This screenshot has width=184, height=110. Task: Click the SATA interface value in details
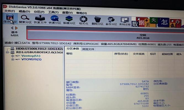pos(145,81)
